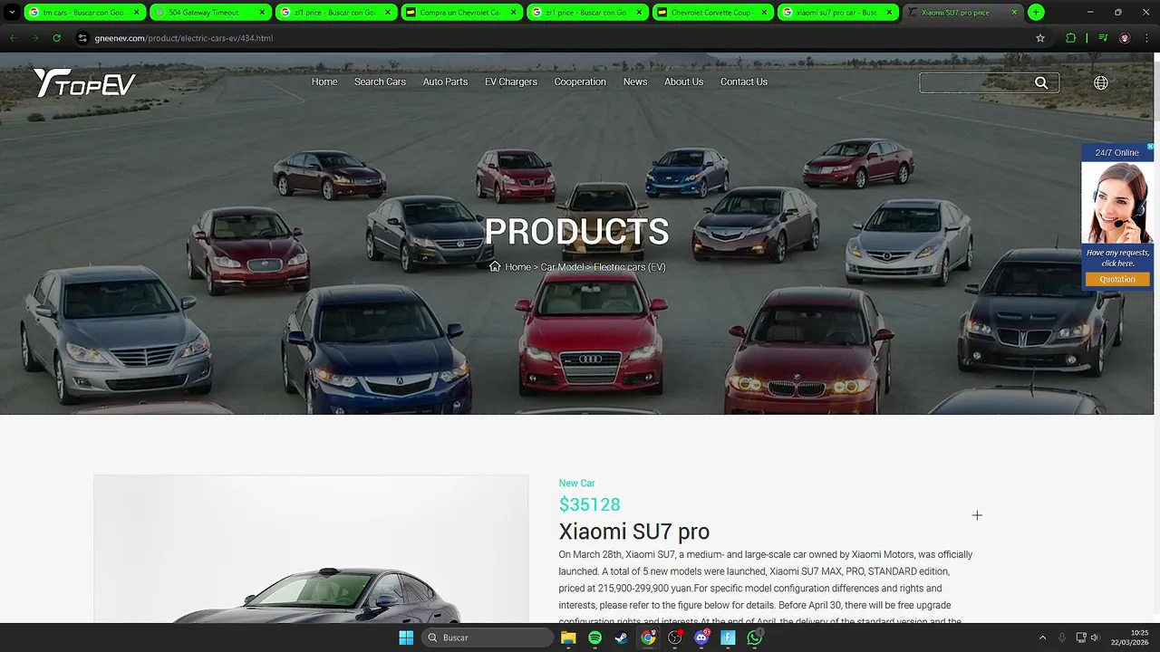Open the volume tray icon

(1095, 638)
